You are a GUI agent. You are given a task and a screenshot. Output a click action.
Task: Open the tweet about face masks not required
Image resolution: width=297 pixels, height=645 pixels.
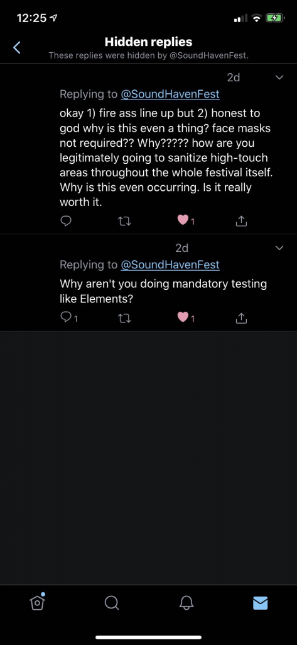[166, 157]
